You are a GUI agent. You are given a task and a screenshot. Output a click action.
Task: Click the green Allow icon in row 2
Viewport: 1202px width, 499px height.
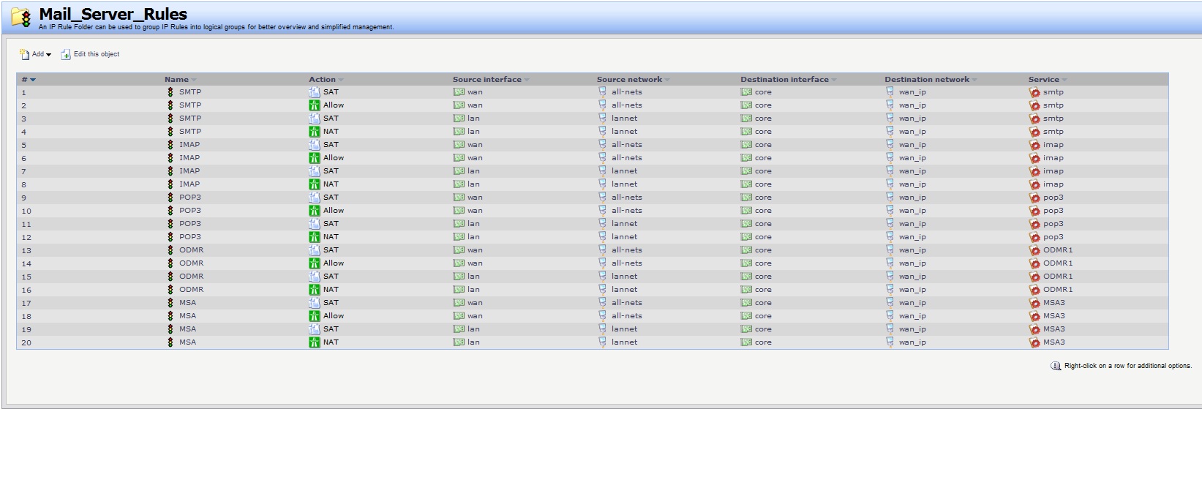point(314,105)
